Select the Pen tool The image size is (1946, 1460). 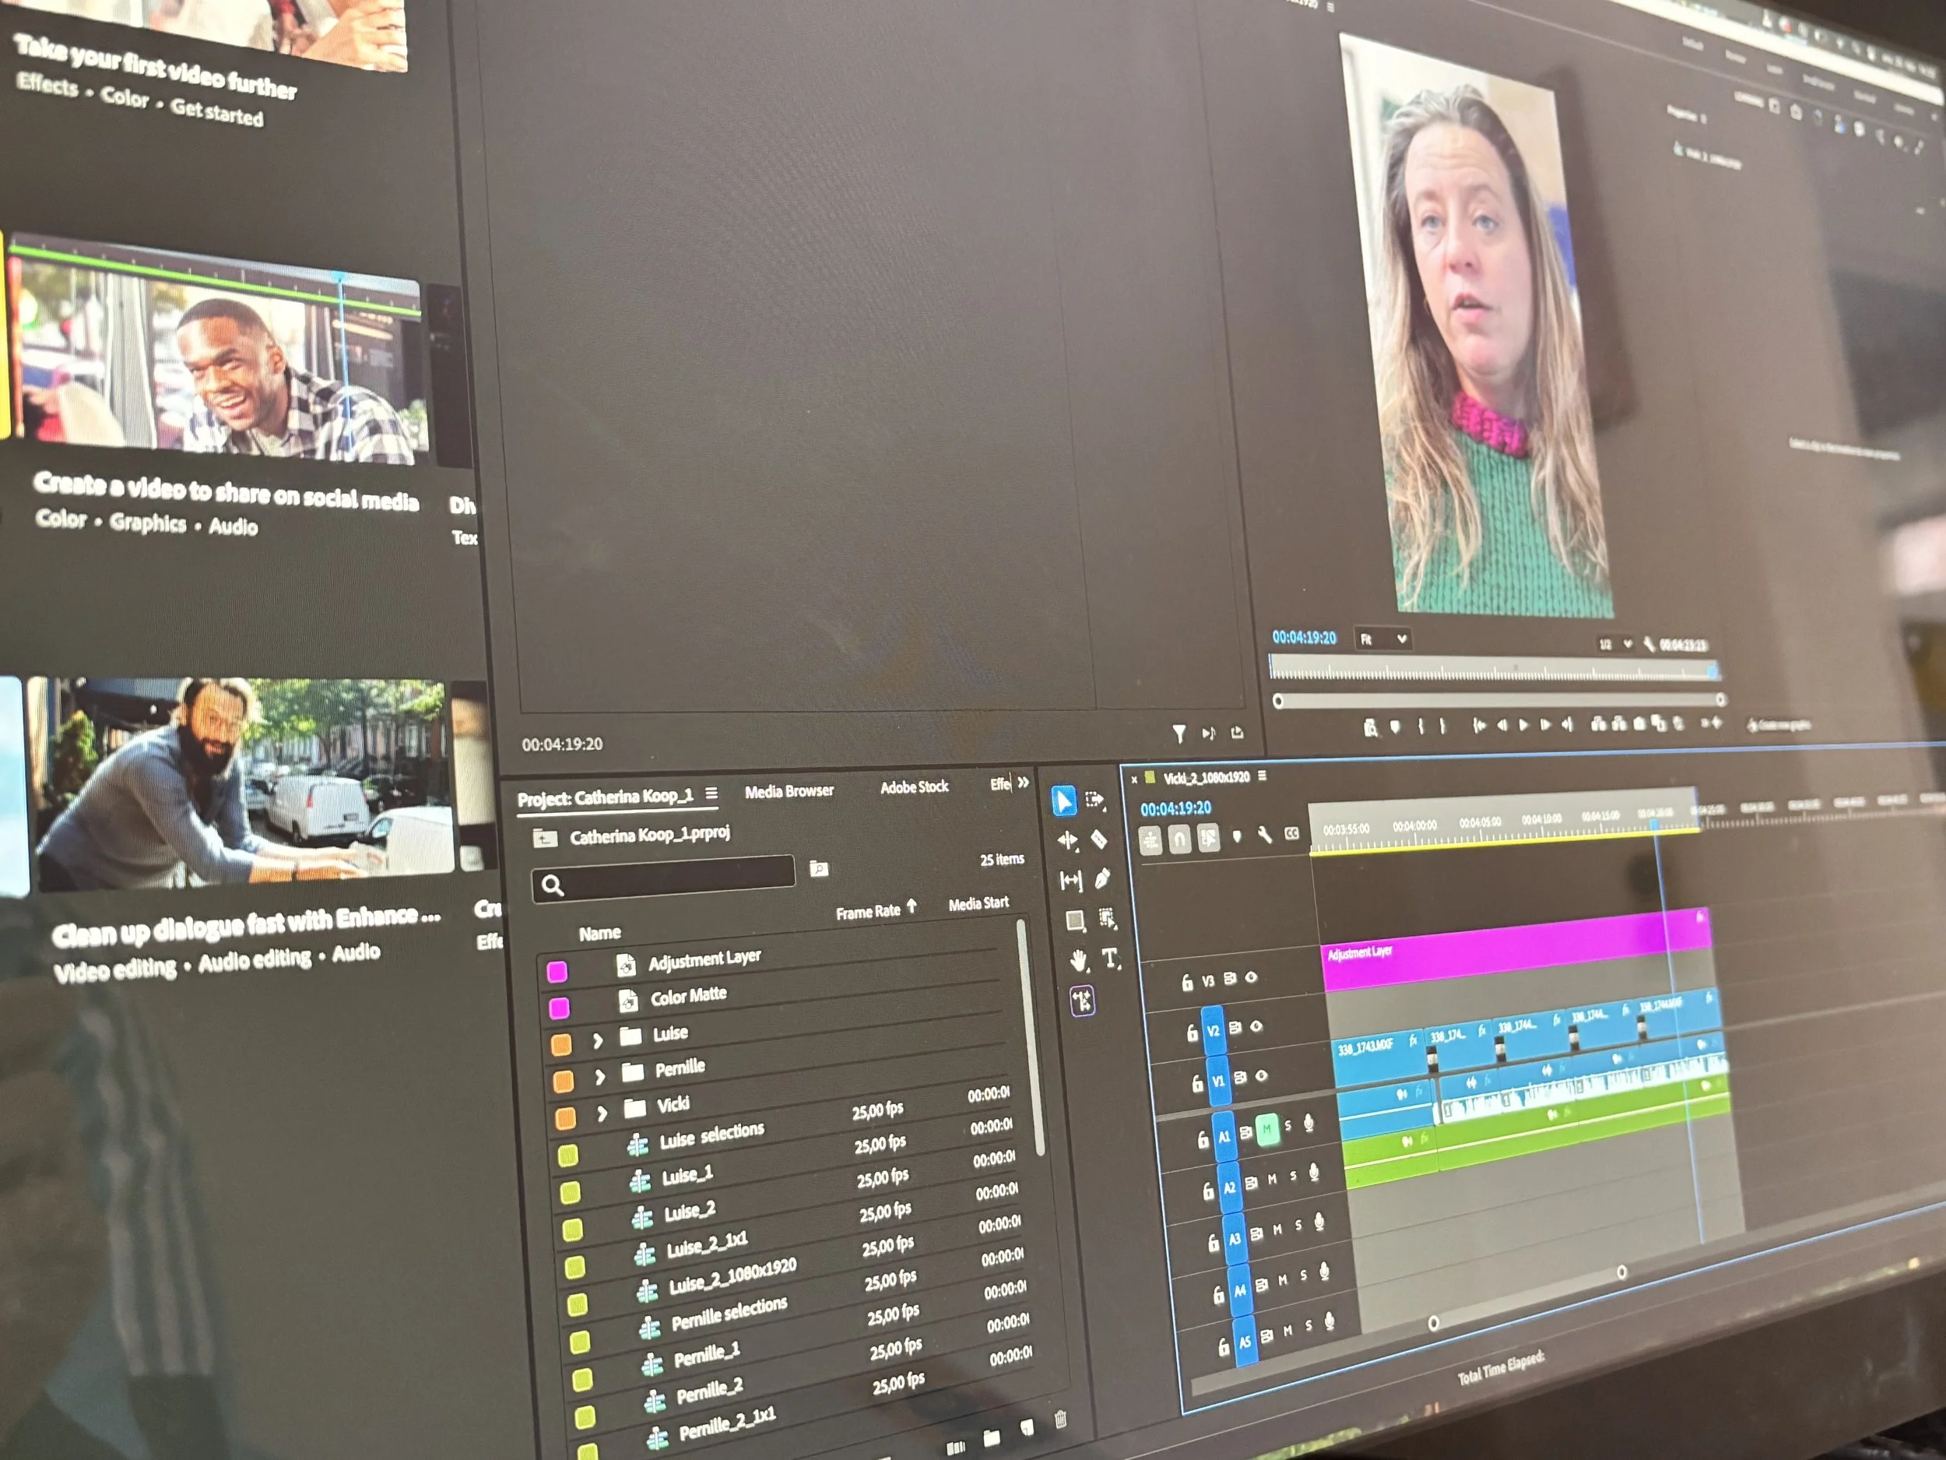point(1104,878)
